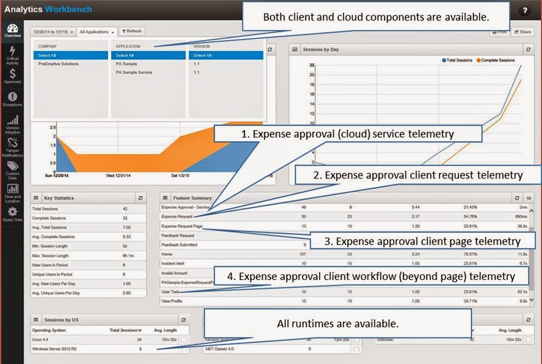Refresh the Sessions by Day panel
542x364 pixels.
528,49
